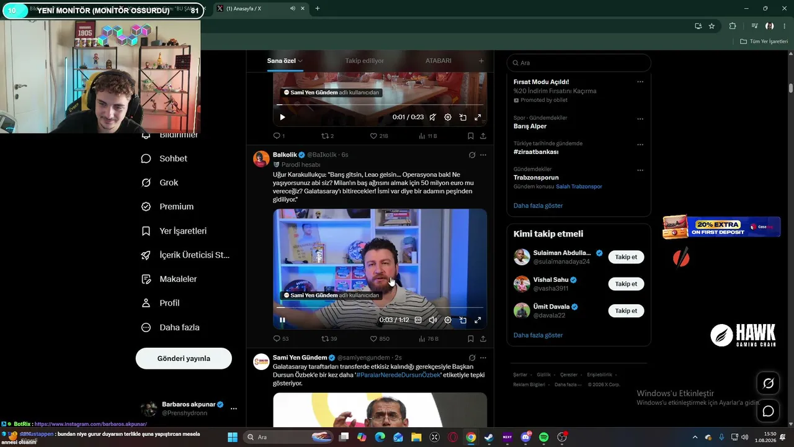Expand the Daha fazla sidebar menu
This screenshot has height=447, width=794.
[x=171, y=327]
